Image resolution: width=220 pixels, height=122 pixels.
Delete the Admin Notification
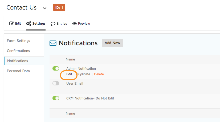[x=99, y=74]
